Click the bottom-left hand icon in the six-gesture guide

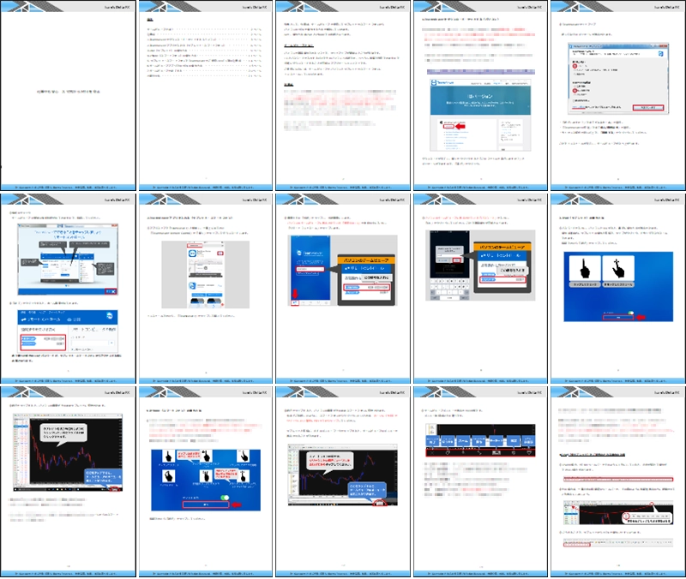[167, 478]
